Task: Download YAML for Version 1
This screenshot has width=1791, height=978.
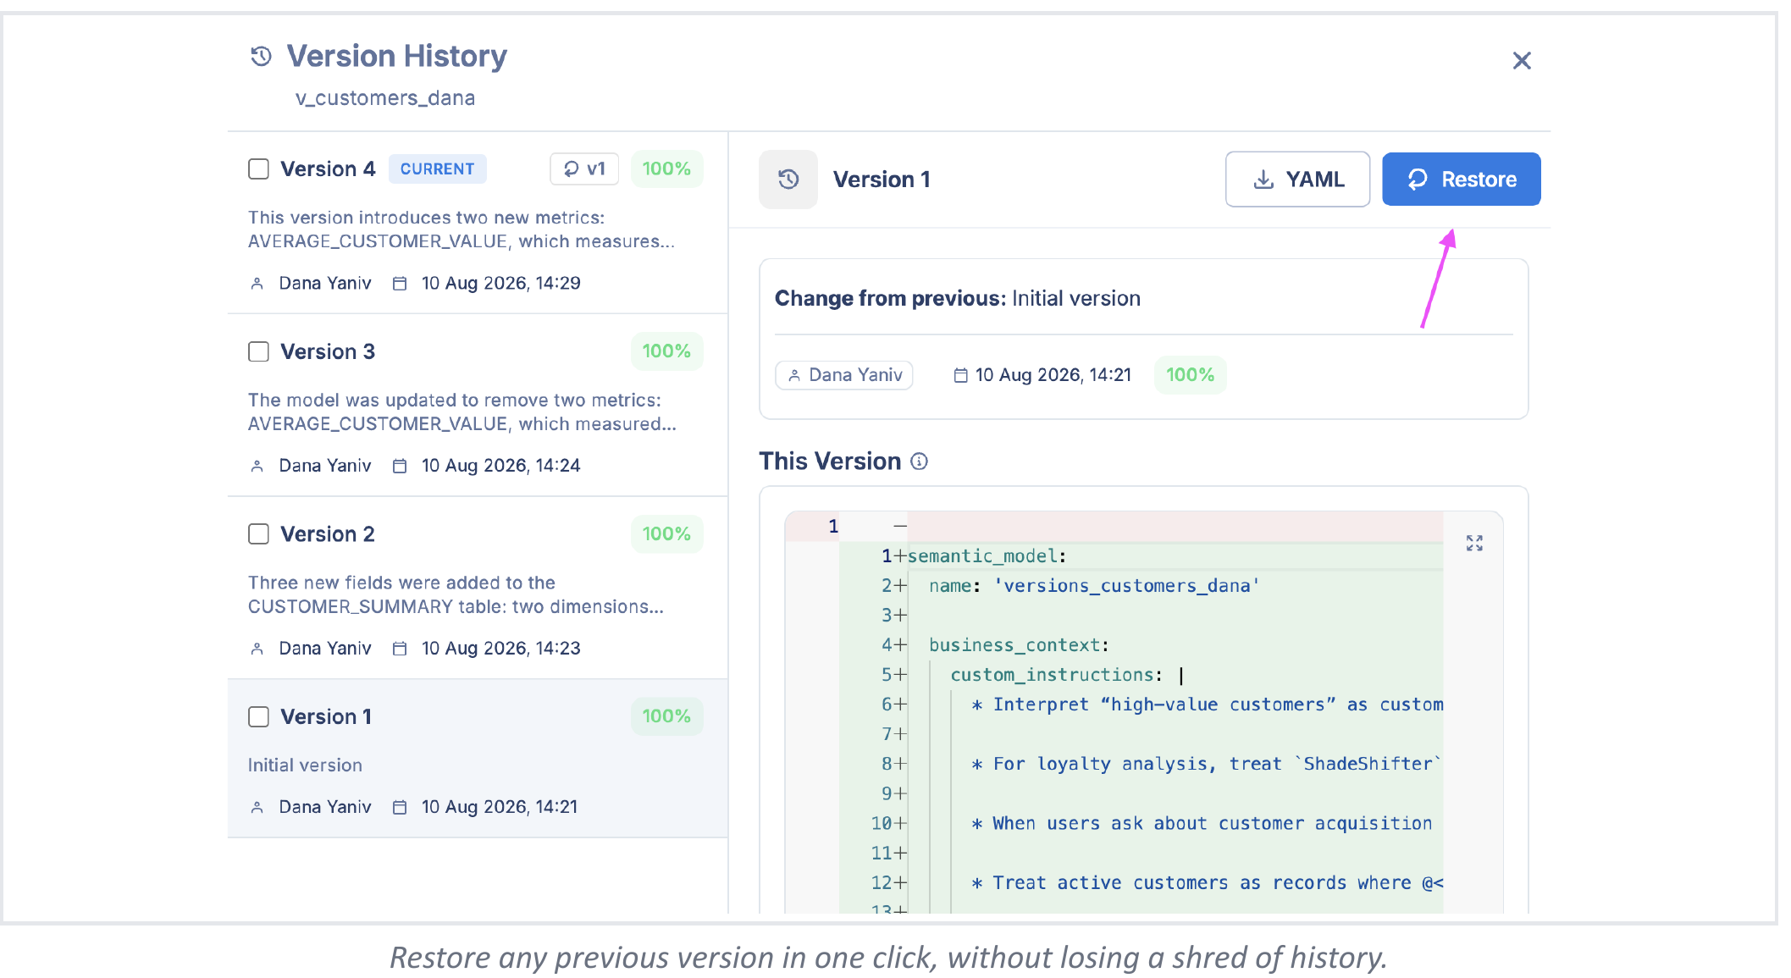Action: (x=1297, y=180)
